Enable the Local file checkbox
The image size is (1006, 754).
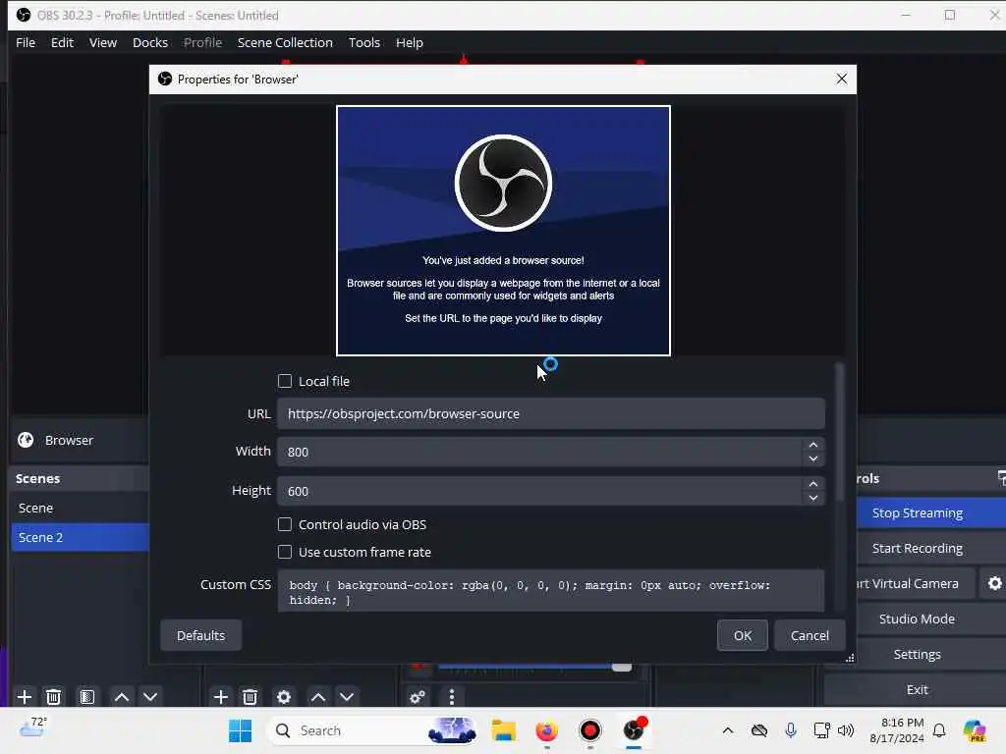[285, 382]
